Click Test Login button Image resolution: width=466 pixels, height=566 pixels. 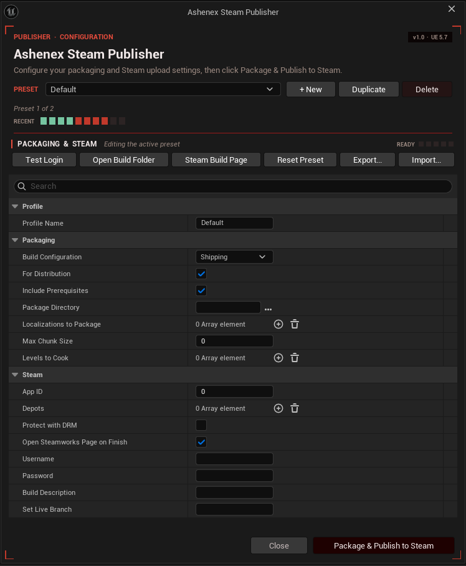44,160
